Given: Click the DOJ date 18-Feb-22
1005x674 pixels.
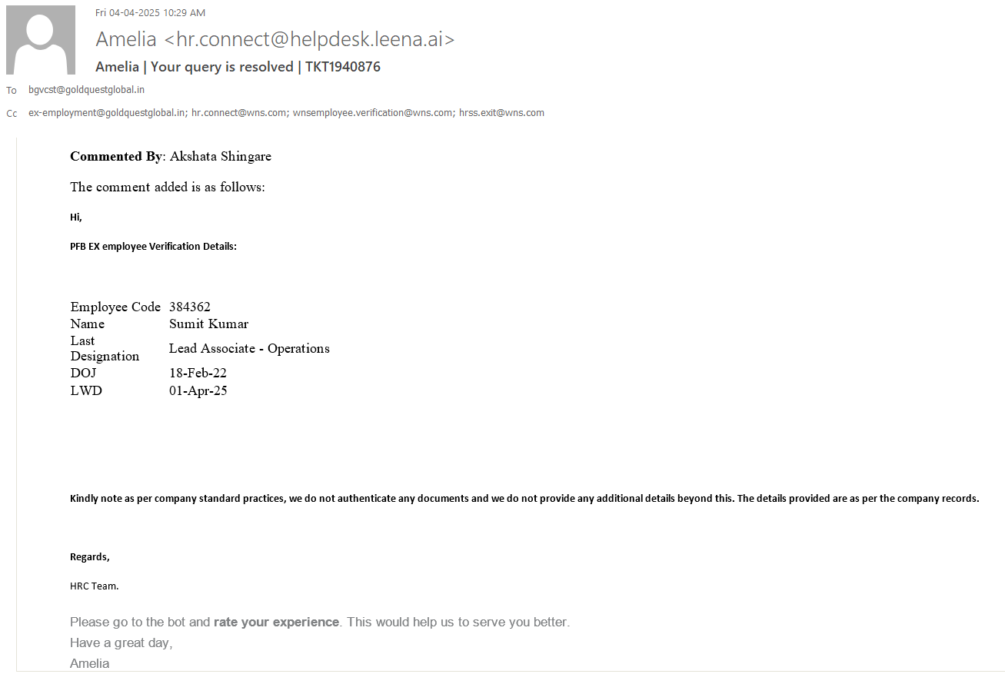Looking at the screenshot, I should point(198,373).
